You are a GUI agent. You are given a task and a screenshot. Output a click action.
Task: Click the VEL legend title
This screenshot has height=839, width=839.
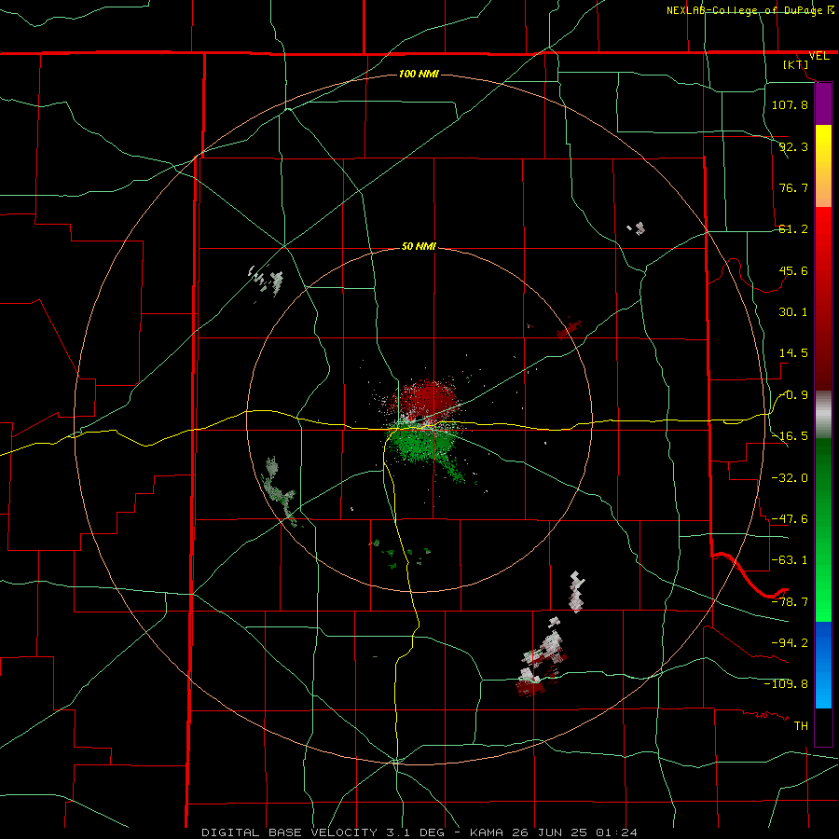(x=818, y=56)
